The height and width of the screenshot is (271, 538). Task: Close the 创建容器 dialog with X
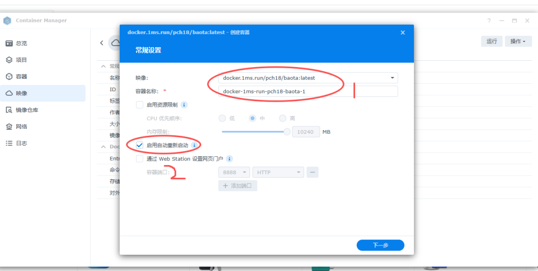pyautogui.click(x=403, y=32)
